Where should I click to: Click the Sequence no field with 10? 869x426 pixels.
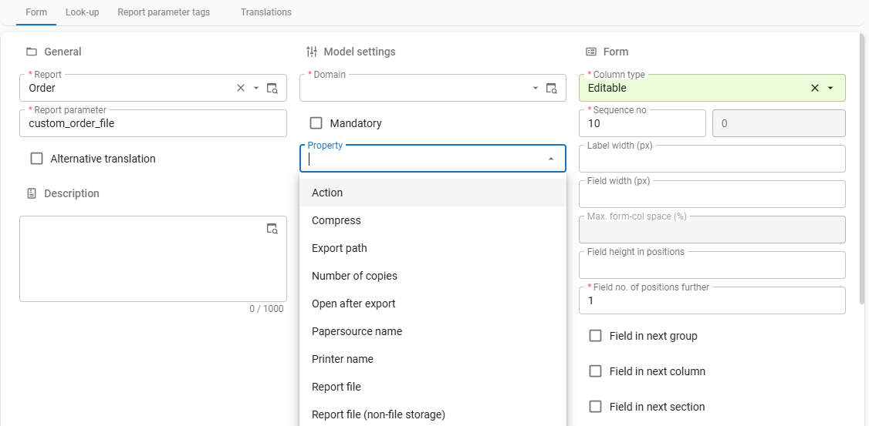(x=642, y=123)
